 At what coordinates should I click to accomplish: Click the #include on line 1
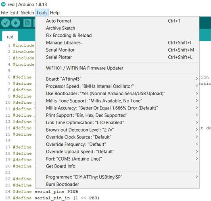tap(23, 45)
